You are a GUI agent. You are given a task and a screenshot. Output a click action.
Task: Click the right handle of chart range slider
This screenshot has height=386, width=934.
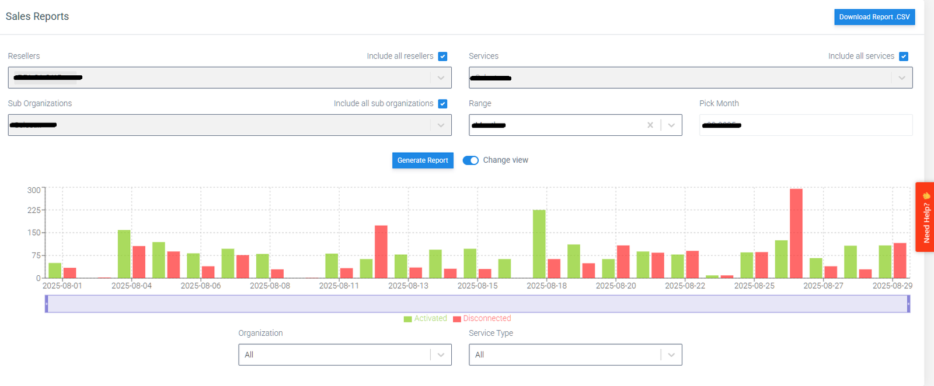908,304
